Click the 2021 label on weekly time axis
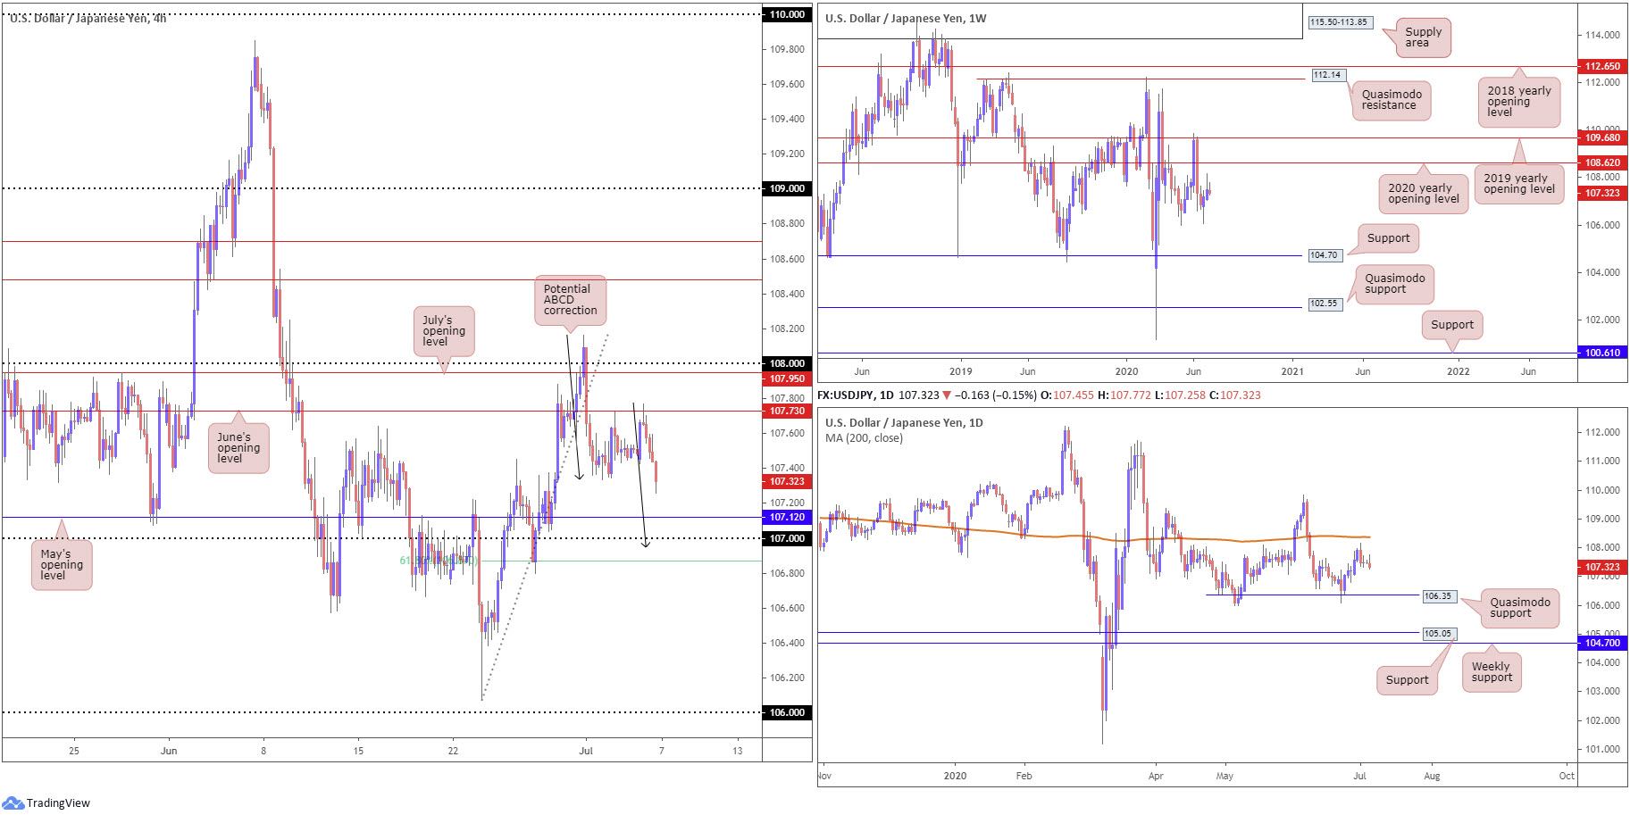The height and width of the screenshot is (815, 1630). pos(1291,371)
